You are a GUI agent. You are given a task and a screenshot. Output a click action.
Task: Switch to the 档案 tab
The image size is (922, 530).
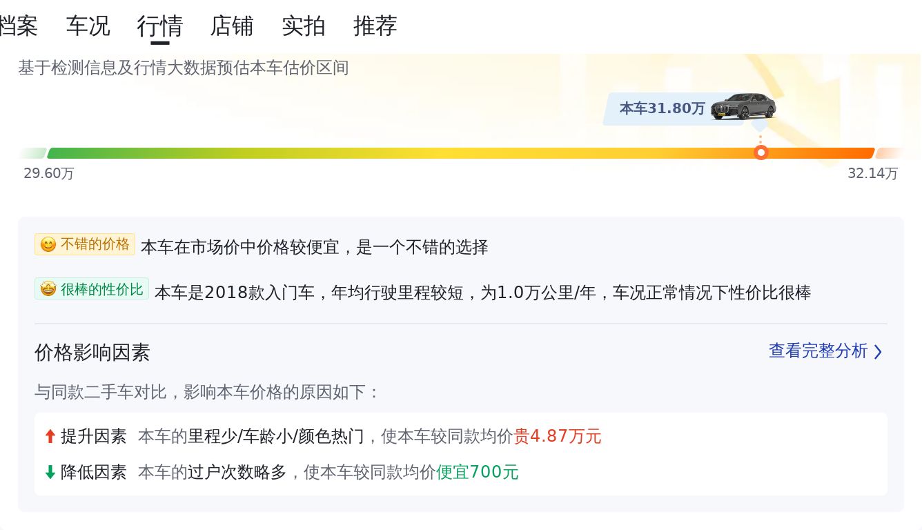17,26
